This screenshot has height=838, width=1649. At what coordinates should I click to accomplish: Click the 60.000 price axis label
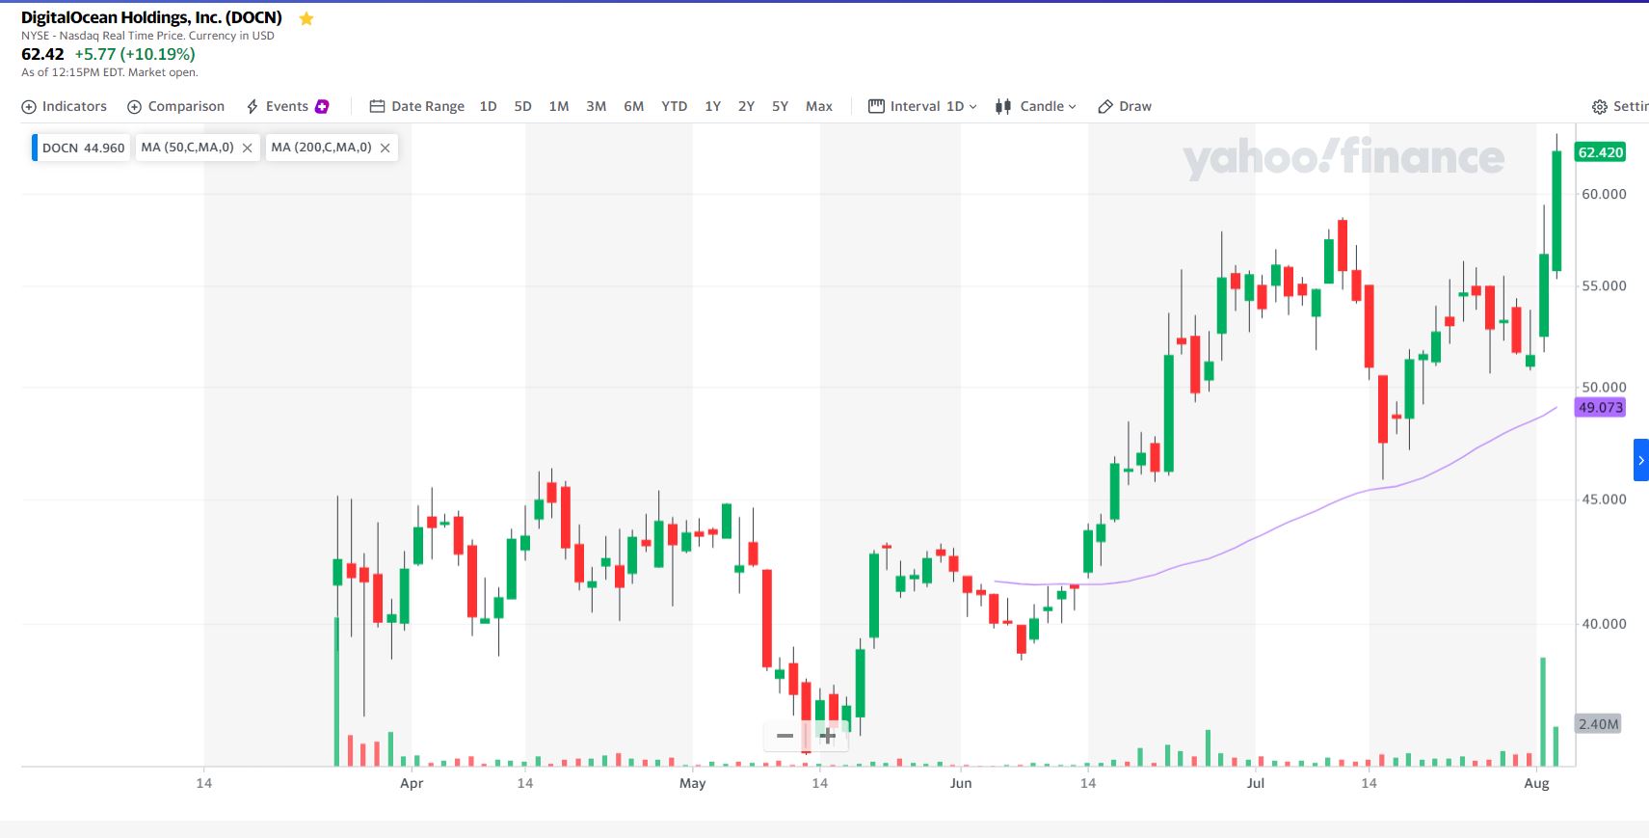pyautogui.click(x=1604, y=194)
